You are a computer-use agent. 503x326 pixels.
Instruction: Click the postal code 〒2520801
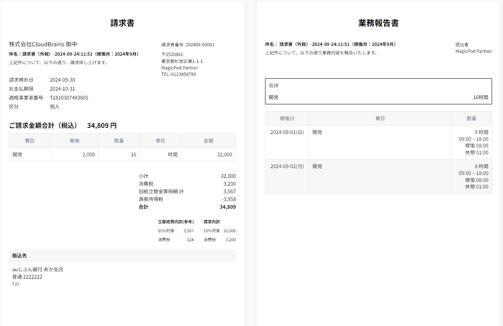172,54
